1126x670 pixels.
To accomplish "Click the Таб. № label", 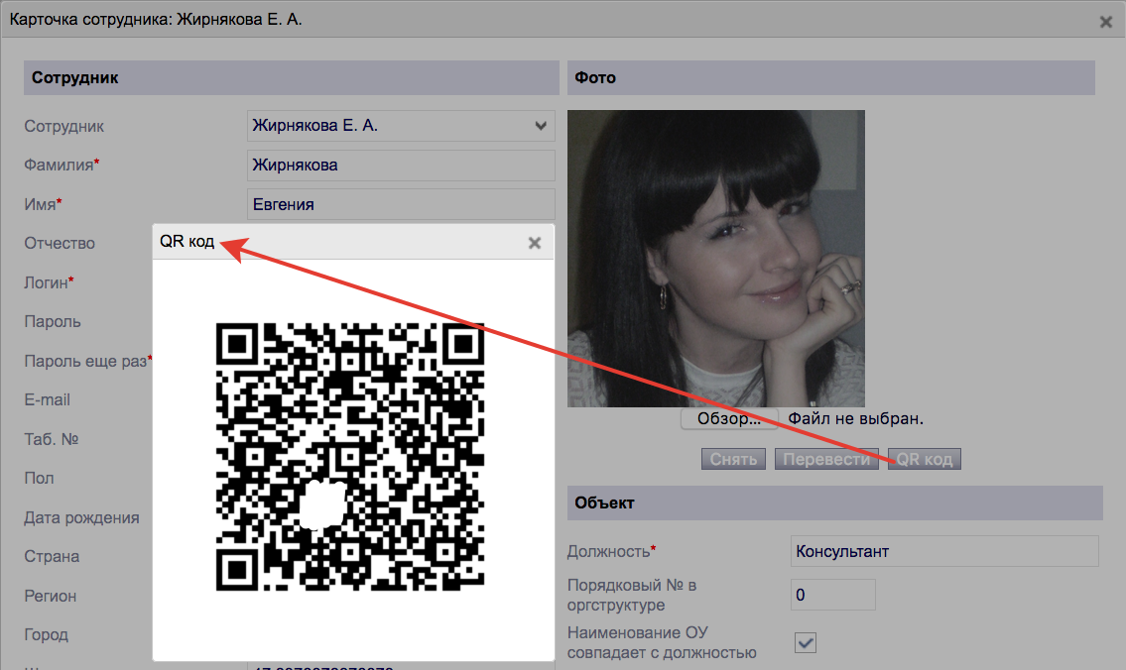I will click(x=51, y=439).
